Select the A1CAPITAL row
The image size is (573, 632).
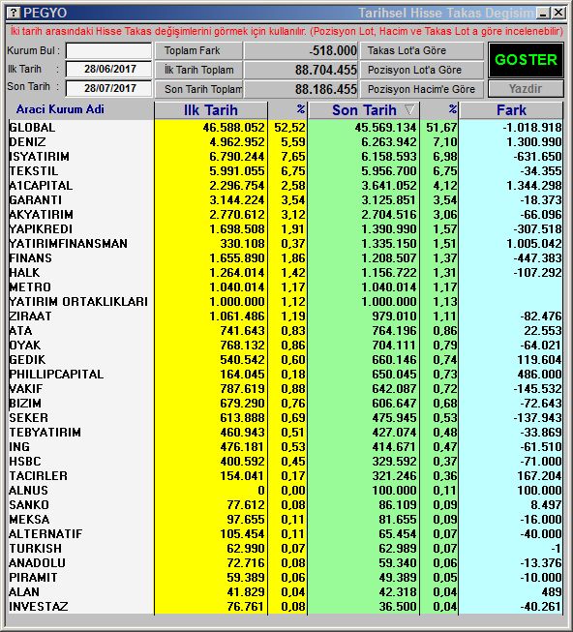286,186
